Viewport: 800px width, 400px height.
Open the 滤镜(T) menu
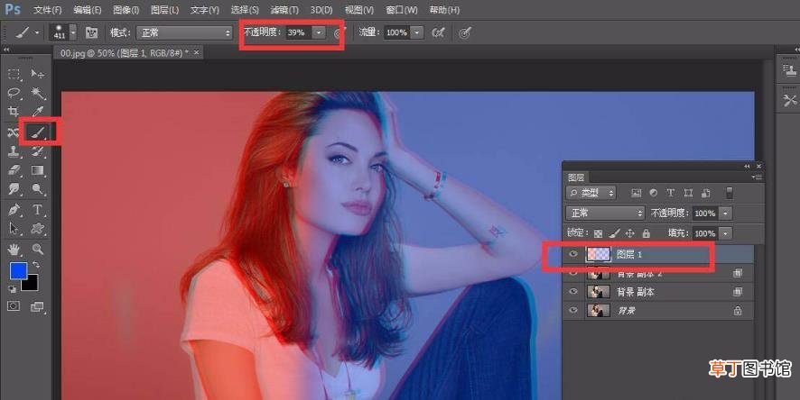[284, 10]
